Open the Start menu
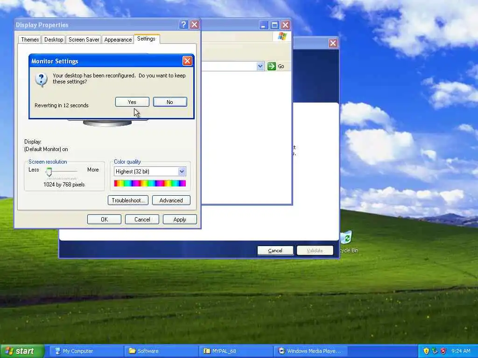Image resolution: width=478 pixels, height=358 pixels. click(x=22, y=351)
